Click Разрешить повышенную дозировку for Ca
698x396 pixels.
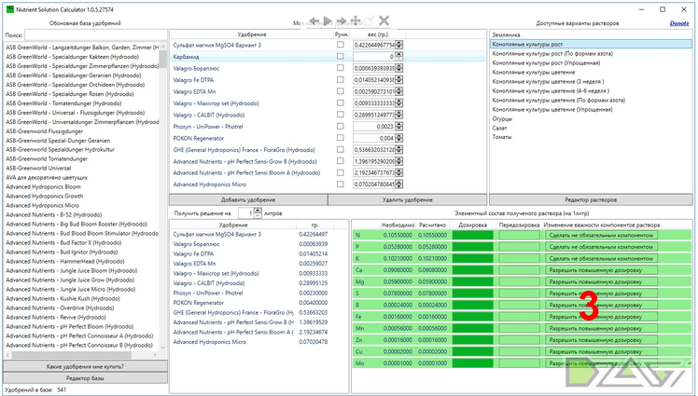pos(601,270)
